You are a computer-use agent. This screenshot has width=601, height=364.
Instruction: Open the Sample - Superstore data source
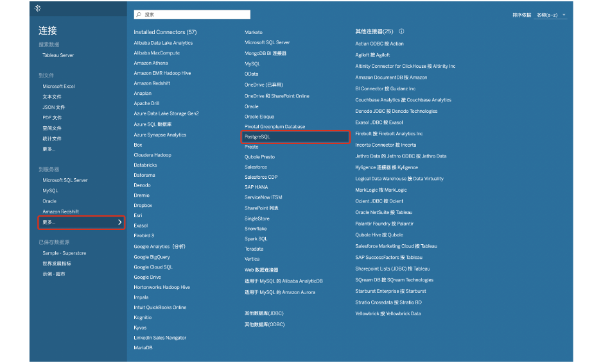click(x=64, y=253)
